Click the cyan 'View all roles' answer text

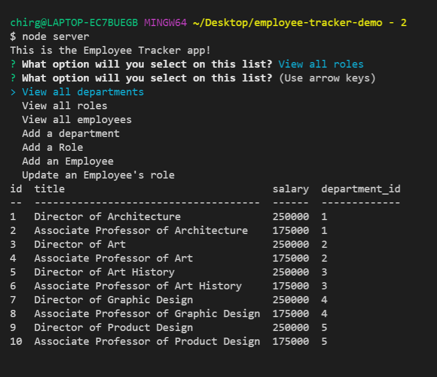321,64
